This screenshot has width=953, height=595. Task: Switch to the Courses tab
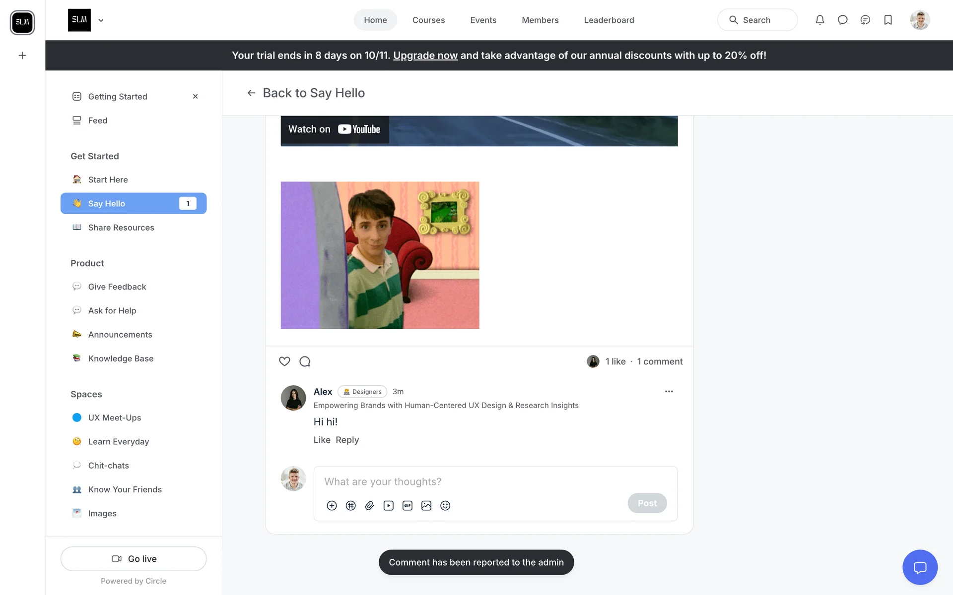(x=428, y=20)
